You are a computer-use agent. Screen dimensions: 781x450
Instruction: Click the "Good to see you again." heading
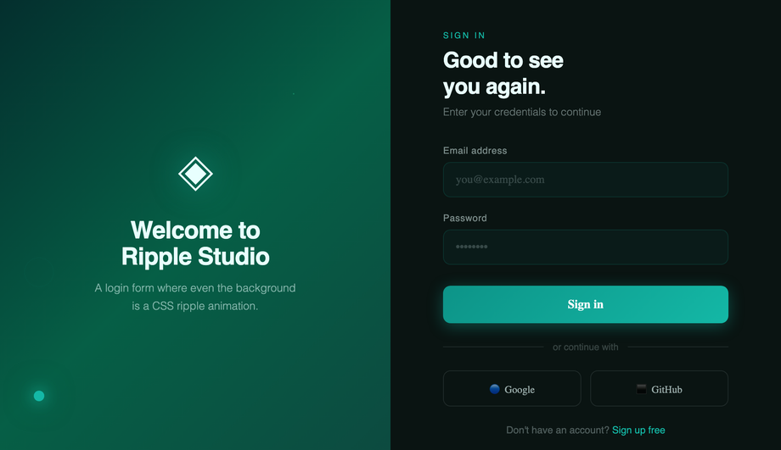[503, 74]
